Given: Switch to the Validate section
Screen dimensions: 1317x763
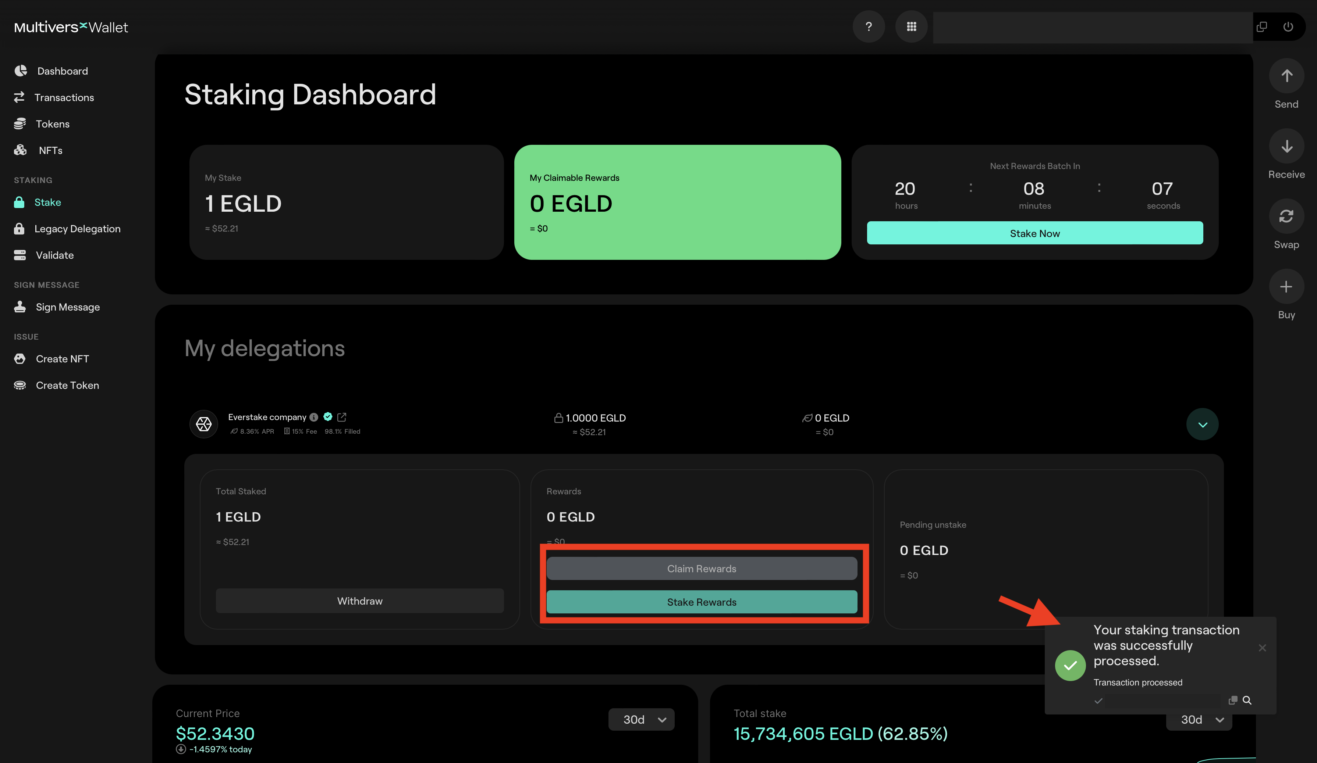Looking at the screenshot, I should [20, 255].
